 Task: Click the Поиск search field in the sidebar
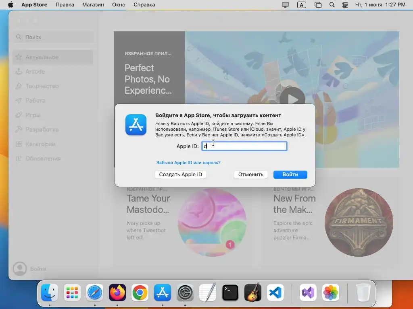tap(53, 37)
